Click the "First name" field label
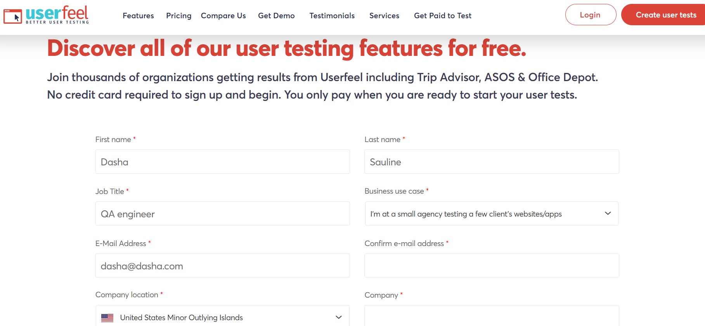Image resolution: width=705 pixels, height=326 pixels. pos(113,139)
